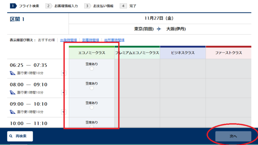Select economy seat on 08:00 flight
Screen dimensions: 258x145
pyautogui.click(x=92, y=88)
